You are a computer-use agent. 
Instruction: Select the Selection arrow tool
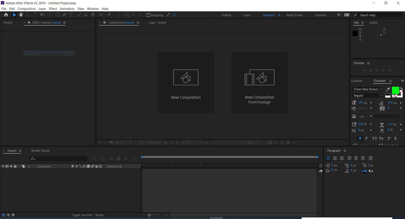(x=14, y=15)
